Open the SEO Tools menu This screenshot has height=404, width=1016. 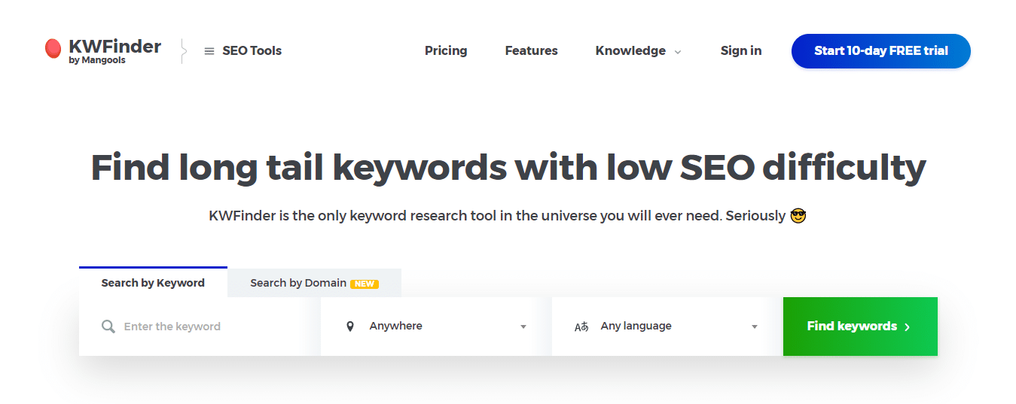click(252, 51)
